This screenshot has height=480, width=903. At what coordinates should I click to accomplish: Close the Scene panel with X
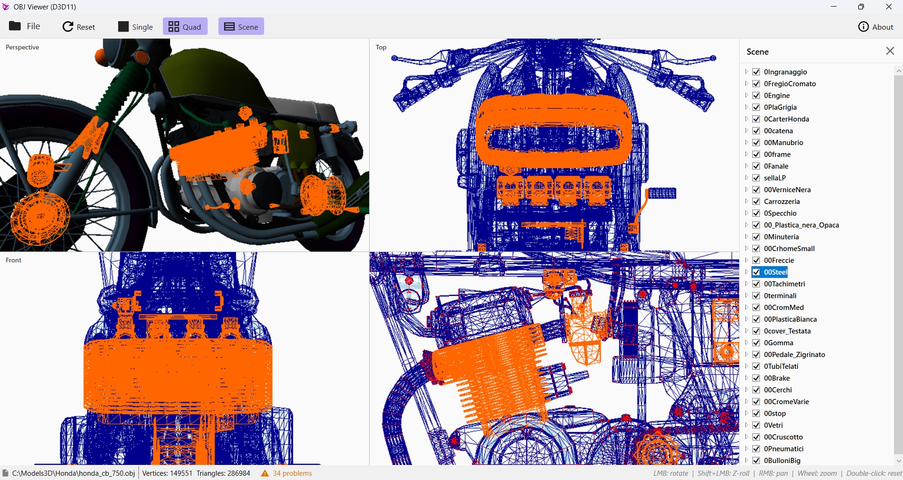click(890, 51)
